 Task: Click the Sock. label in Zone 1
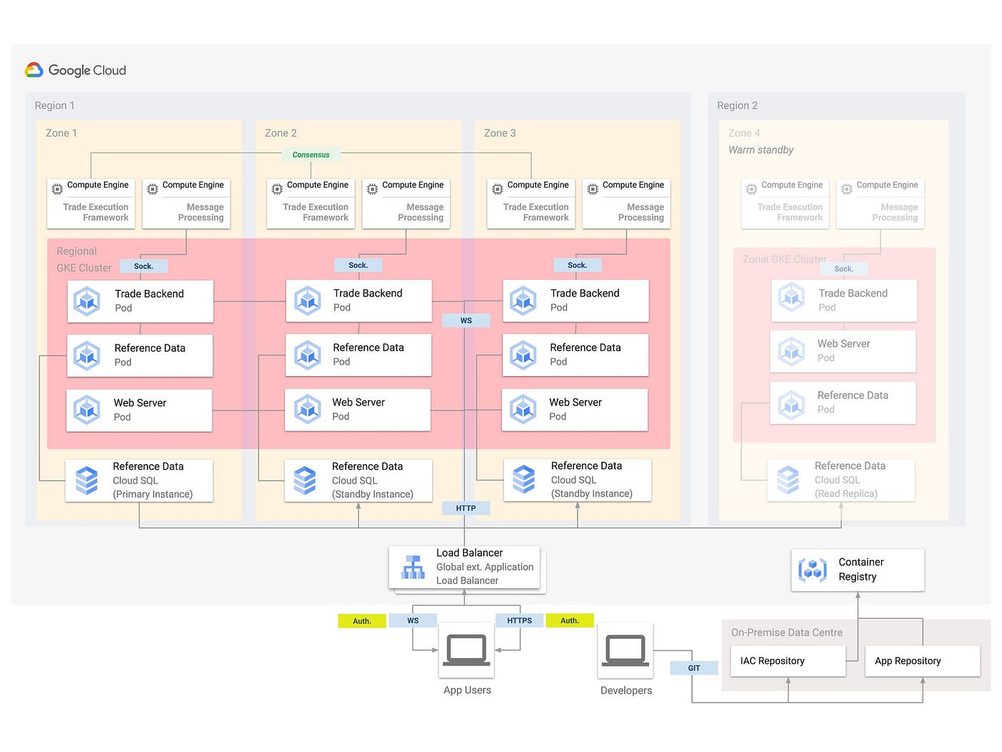[143, 266]
